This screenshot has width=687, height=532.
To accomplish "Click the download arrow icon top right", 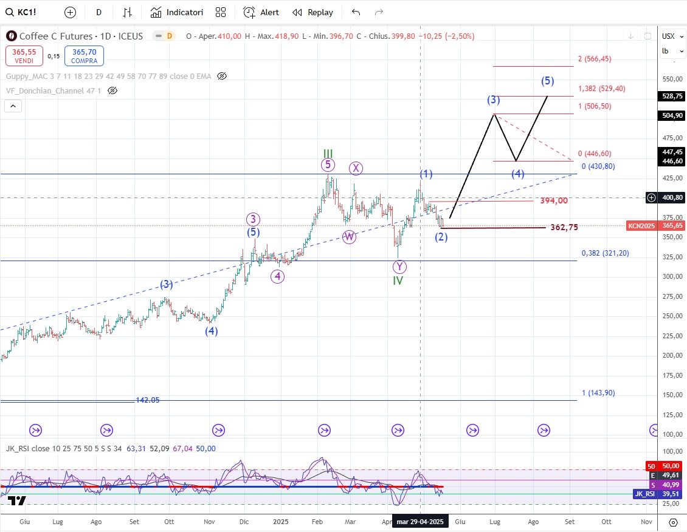I will [630, 36].
